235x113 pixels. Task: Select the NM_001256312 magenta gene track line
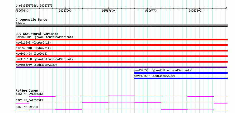pyautogui.click(x=122, y=96)
